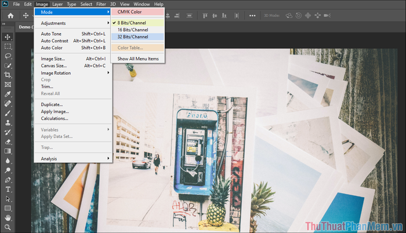This screenshot has height=233, width=406.
Task: Select the Frame tool
Action: click(x=8, y=85)
